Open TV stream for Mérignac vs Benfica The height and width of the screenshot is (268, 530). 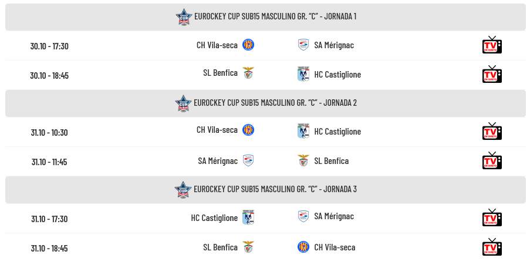pos(492,161)
